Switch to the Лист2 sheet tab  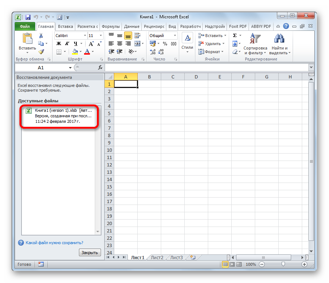157,257
